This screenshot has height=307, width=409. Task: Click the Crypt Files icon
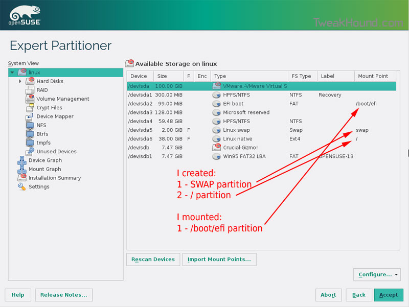[30, 107]
